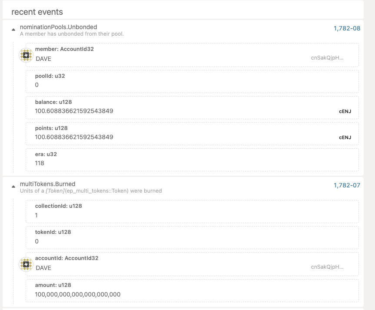Click the balance value 100.608836621592543849
The height and width of the screenshot is (310, 375).
click(x=74, y=111)
